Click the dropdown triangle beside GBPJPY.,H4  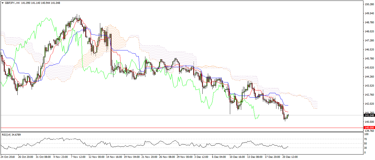tap(2, 3)
